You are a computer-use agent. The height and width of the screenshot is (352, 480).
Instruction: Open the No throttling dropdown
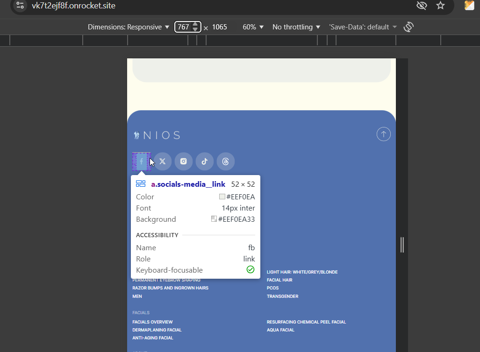(x=296, y=27)
